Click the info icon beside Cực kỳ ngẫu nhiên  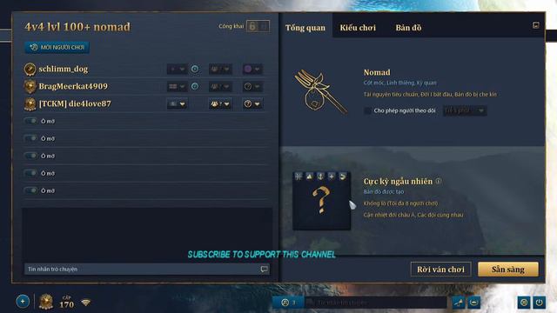pyautogui.click(x=439, y=181)
